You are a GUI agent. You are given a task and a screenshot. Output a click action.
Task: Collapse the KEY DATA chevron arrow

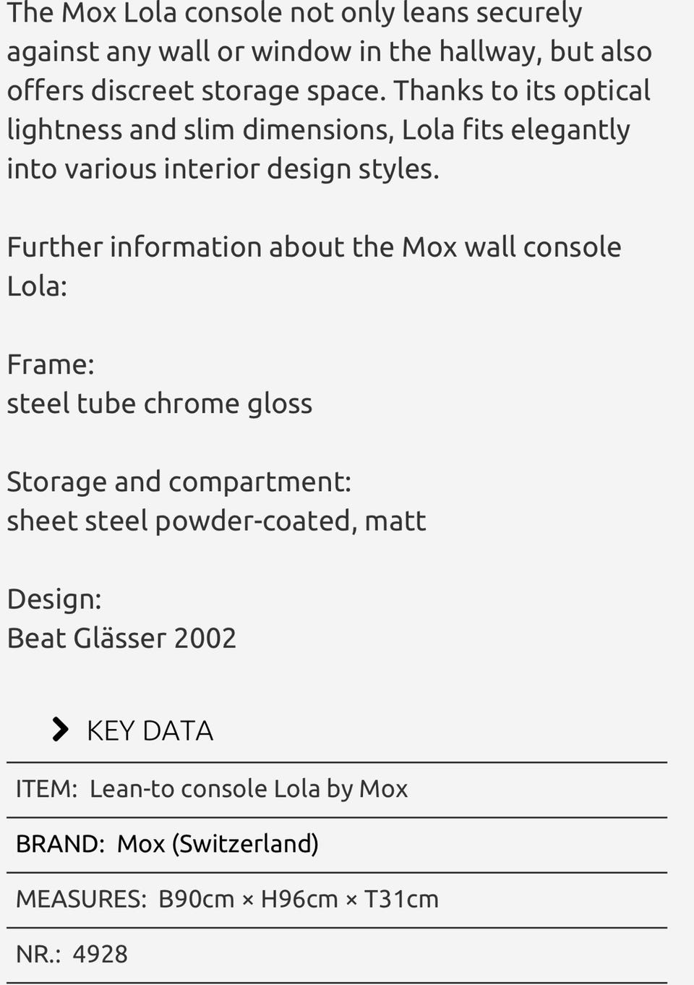point(61,730)
